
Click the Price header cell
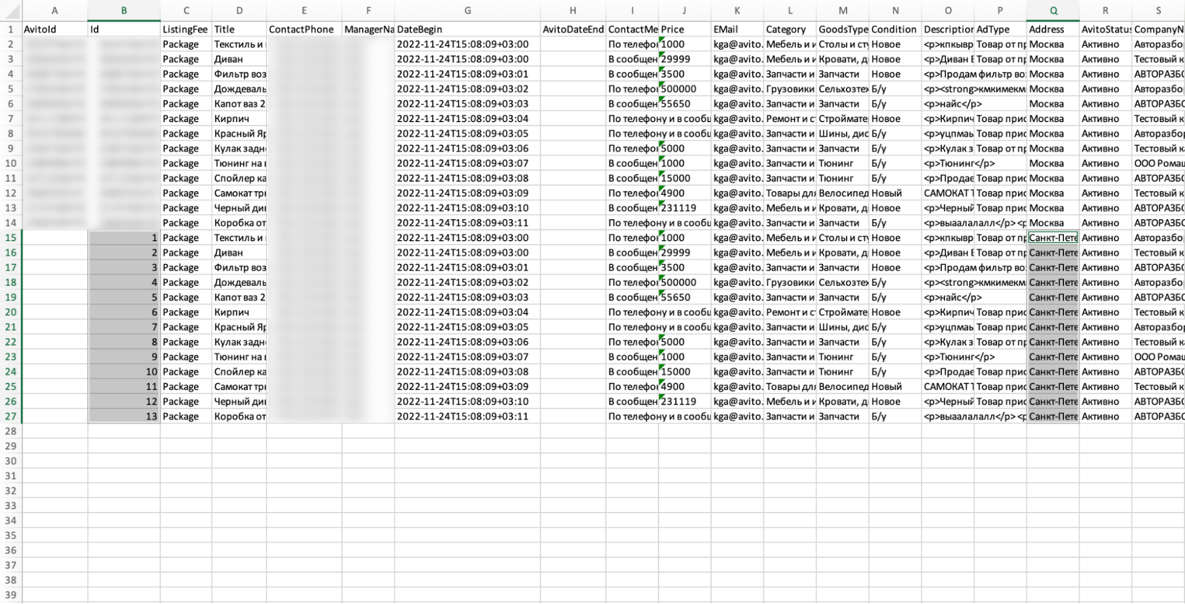(684, 29)
